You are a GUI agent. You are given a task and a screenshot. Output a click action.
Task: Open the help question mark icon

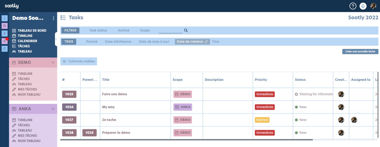(x=353, y=6)
